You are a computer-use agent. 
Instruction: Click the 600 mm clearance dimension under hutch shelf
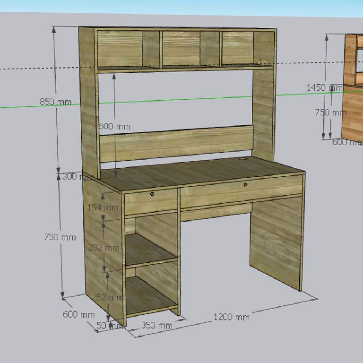(115, 127)
